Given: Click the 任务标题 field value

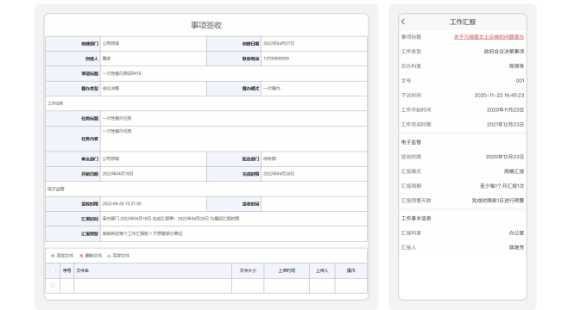Looking at the screenshot, I should 234,118.
